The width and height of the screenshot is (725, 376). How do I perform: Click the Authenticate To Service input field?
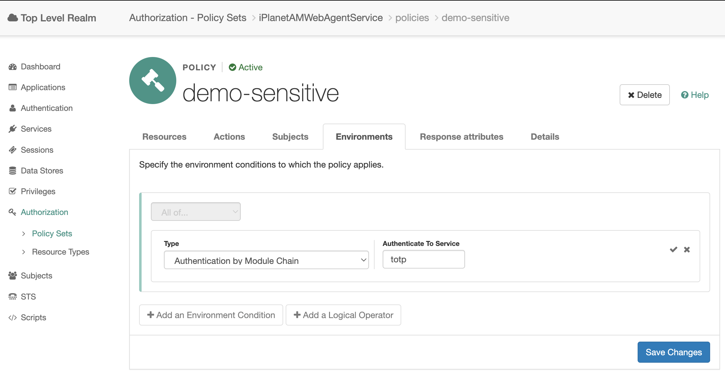(423, 260)
